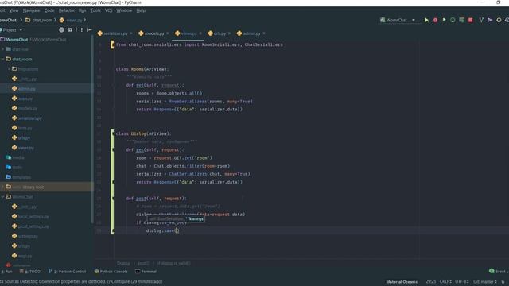The image size is (509, 286).
Task: Expand the migrations folder
Action: point(9,69)
